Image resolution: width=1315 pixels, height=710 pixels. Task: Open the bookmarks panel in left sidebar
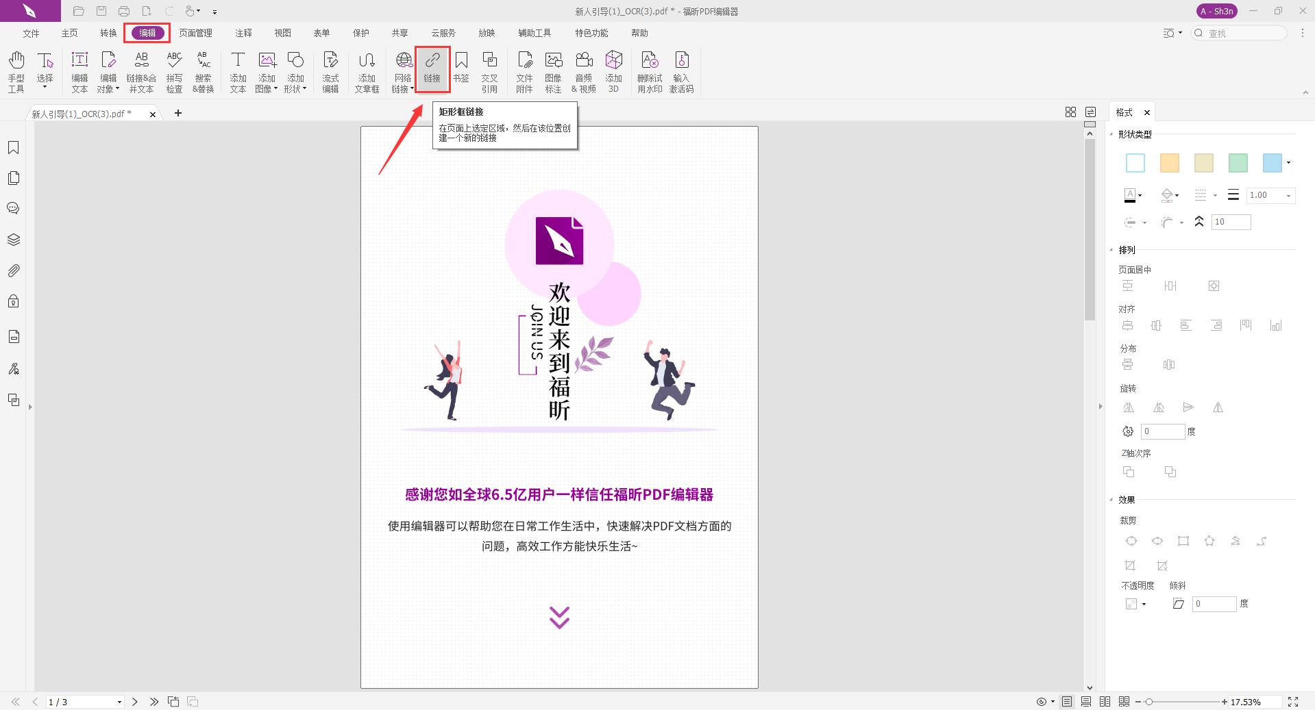pos(13,147)
